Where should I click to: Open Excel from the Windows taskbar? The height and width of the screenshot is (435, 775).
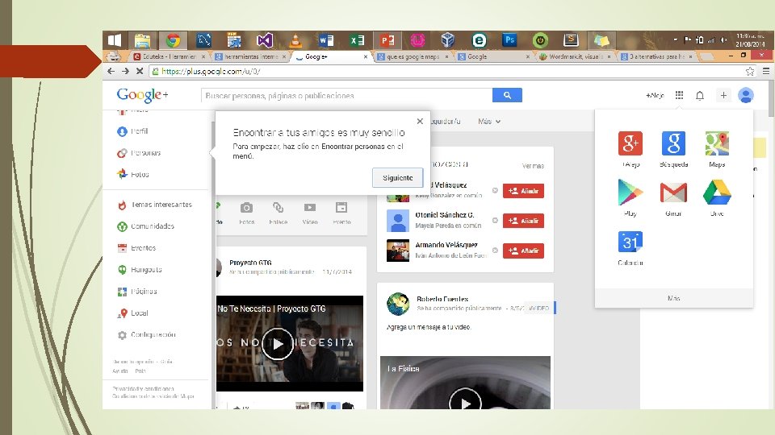pyautogui.click(x=357, y=40)
